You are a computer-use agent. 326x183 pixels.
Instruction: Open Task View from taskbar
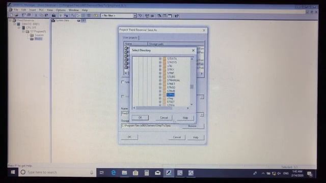pyautogui.click(x=102, y=173)
